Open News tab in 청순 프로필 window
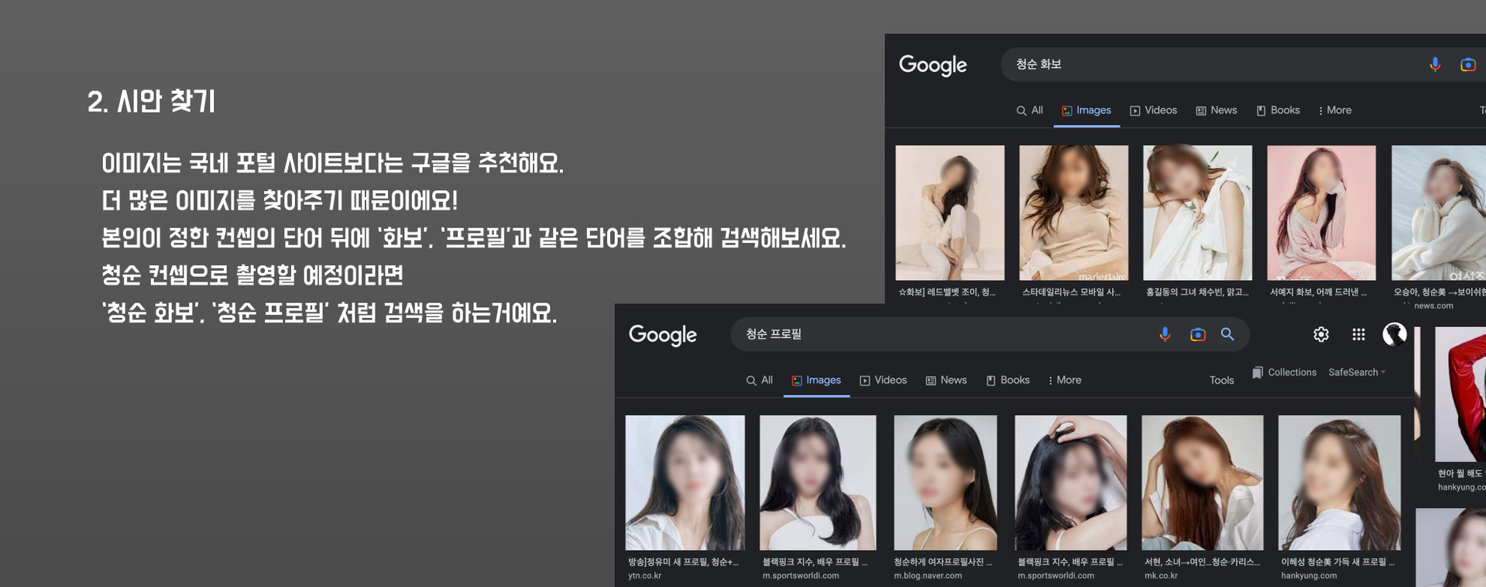The height and width of the screenshot is (587, 1486). pyautogui.click(x=946, y=381)
